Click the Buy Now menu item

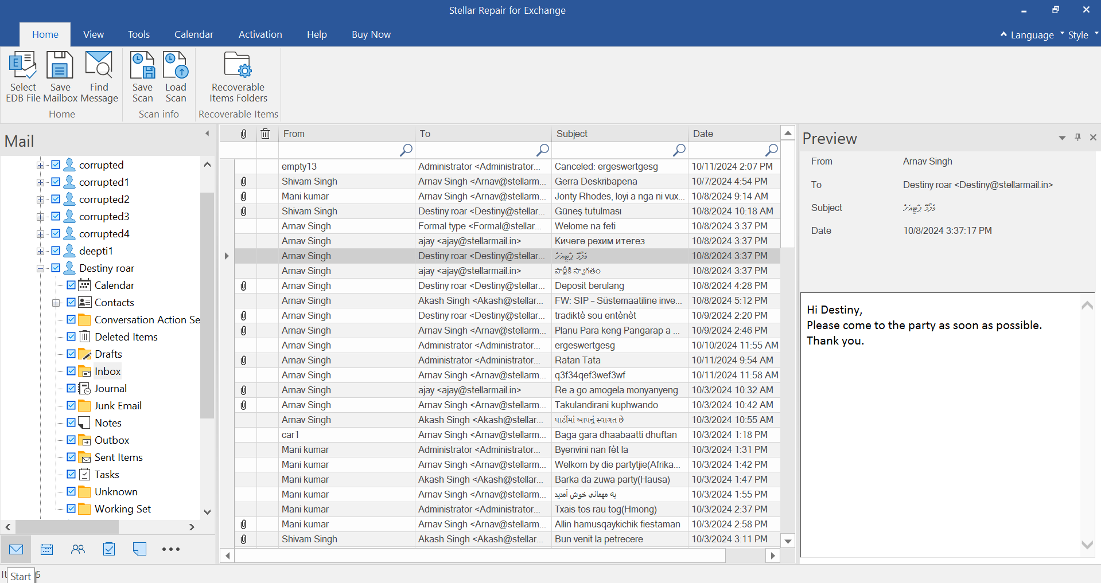(x=371, y=34)
